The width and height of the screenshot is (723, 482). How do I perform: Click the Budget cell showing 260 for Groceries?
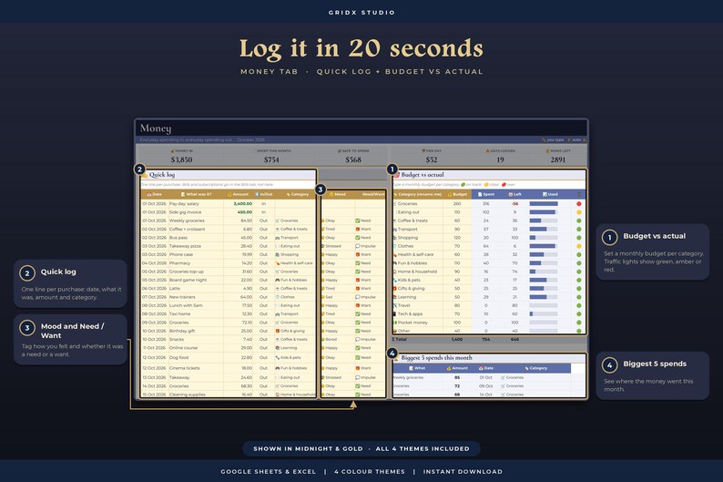point(457,203)
